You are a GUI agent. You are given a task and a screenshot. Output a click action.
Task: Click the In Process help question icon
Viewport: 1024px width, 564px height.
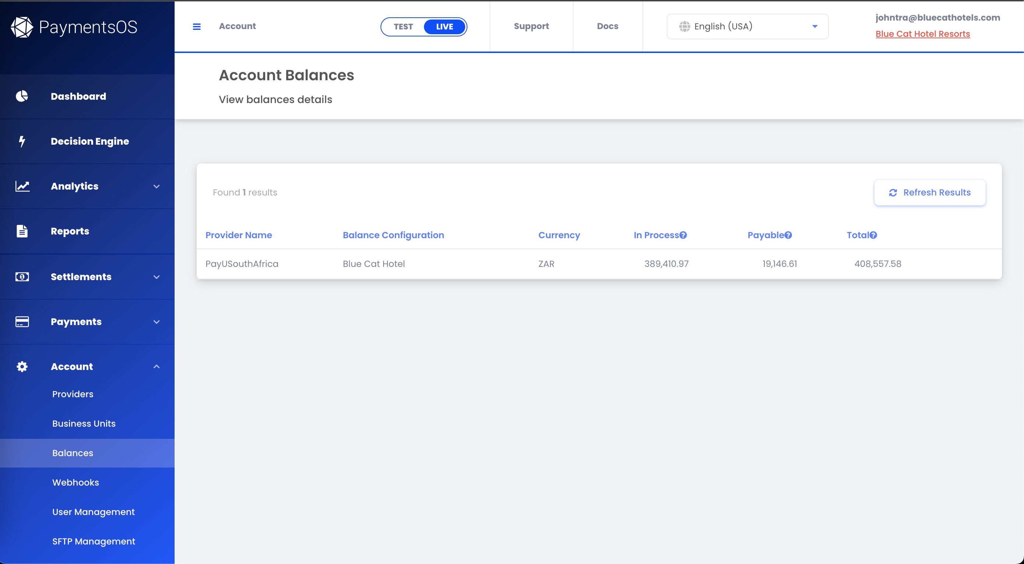pyautogui.click(x=683, y=235)
